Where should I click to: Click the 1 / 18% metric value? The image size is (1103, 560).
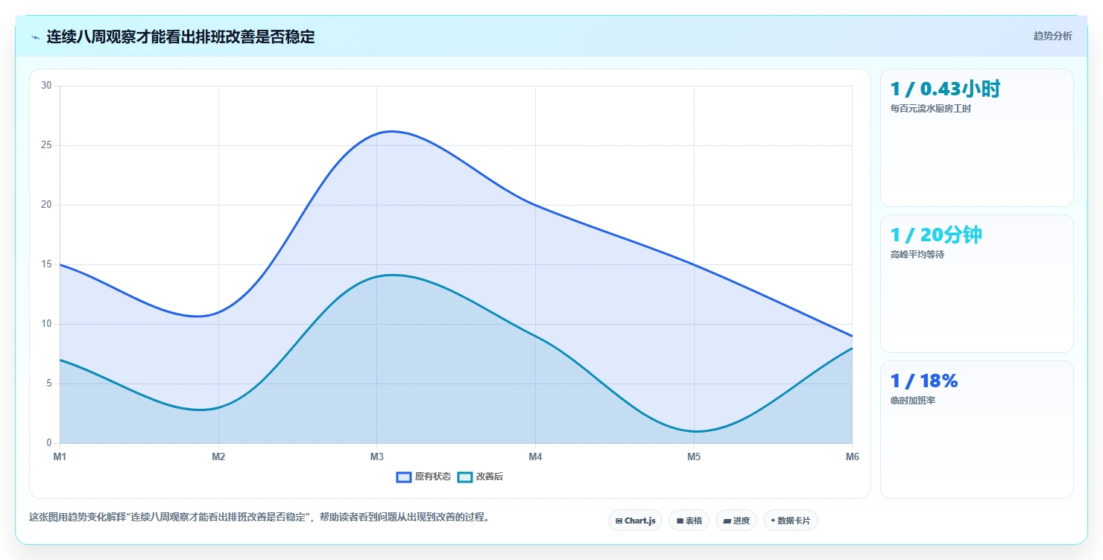click(924, 381)
